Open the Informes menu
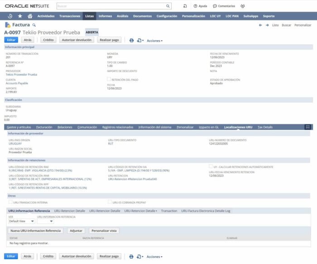This screenshot has height=264, width=317. point(105,16)
